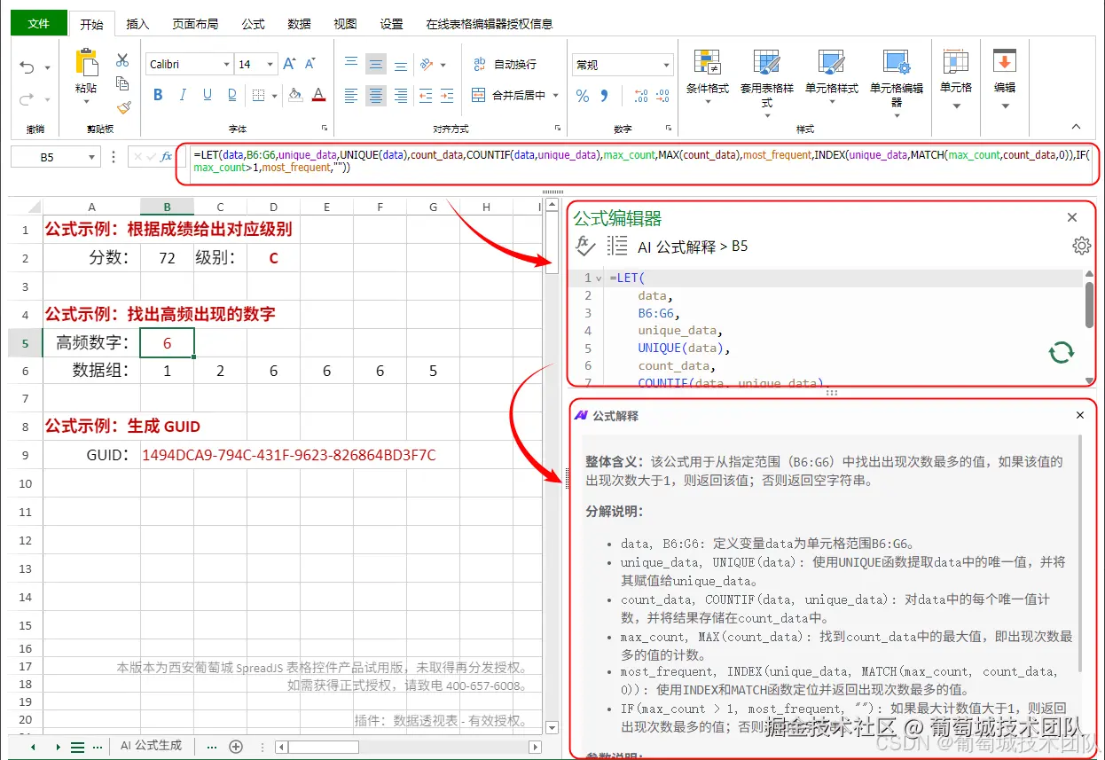
Task: Pick a font color from the A swatch
Action: pos(318,95)
